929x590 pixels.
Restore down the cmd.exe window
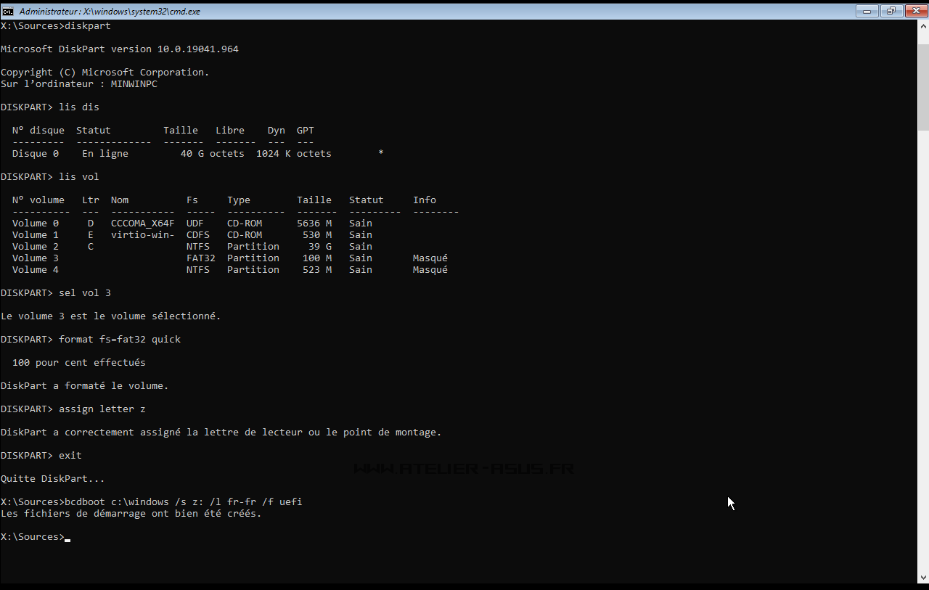point(891,11)
